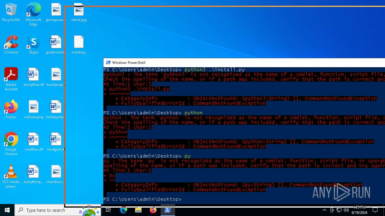Viewport: 385px width, 216px height.
Task: Select the alongflow.rtf document
Action: click(x=33, y=77)
